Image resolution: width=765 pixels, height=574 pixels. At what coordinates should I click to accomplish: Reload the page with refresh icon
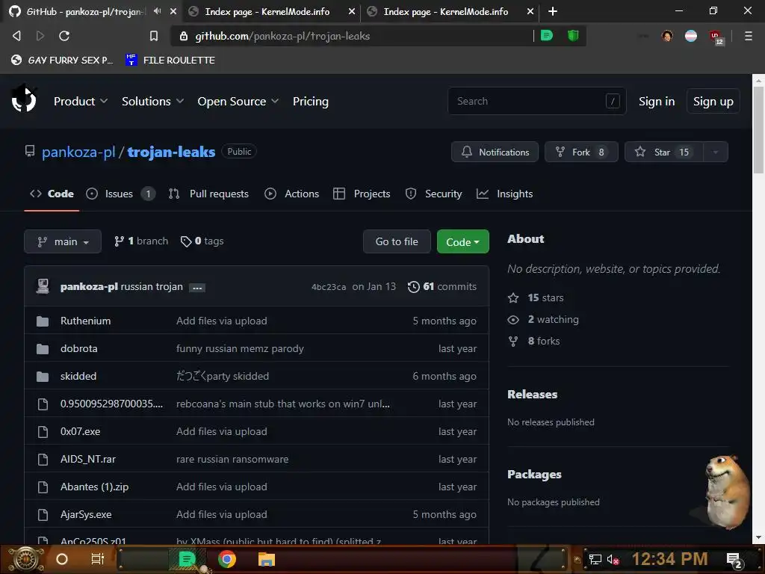pyautogui.click(x=64, y=36)
